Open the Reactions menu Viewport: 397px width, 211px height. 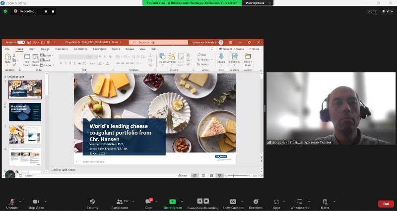pyautogui.click(x=256, y=203)
